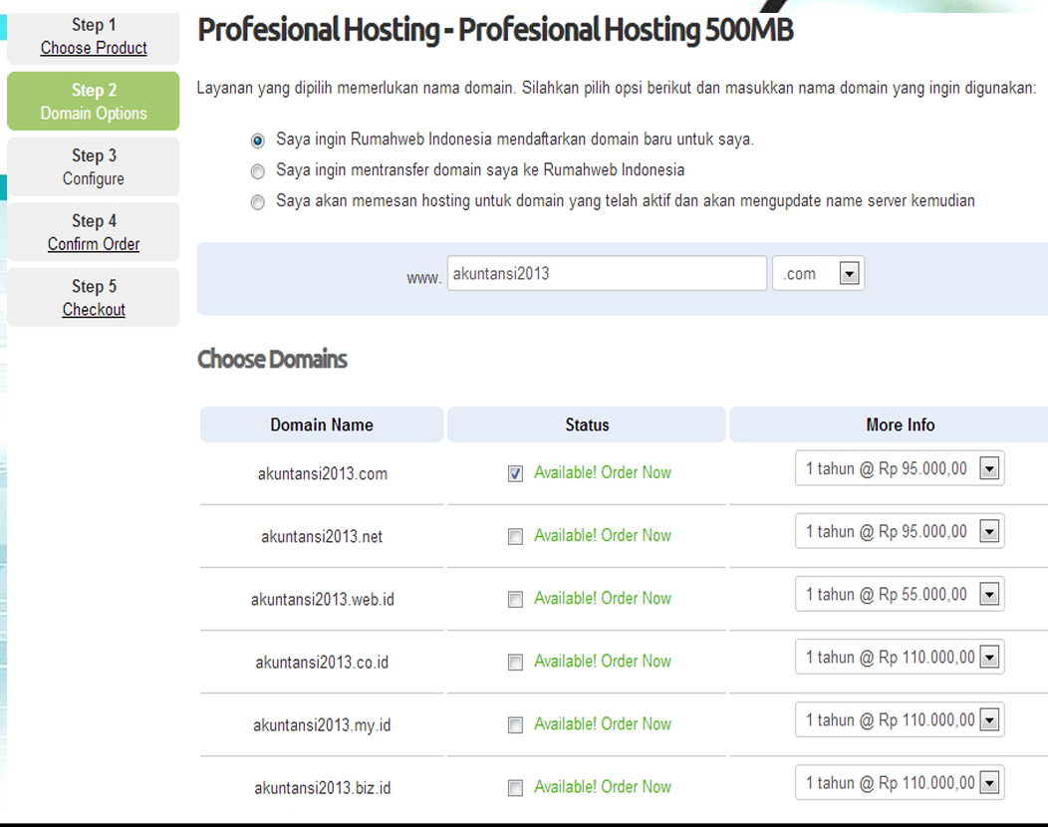
Task: Click the akuntansi2013.biz.id domain name text
Action: pyautogui.click(x=322, y=788)
